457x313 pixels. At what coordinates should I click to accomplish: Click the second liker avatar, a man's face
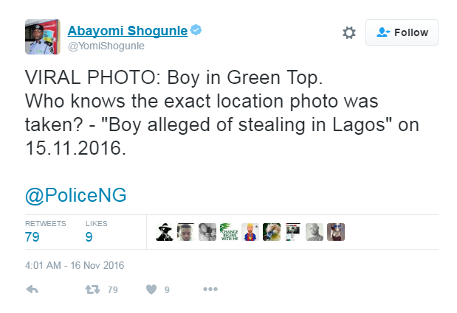point(186,232)
